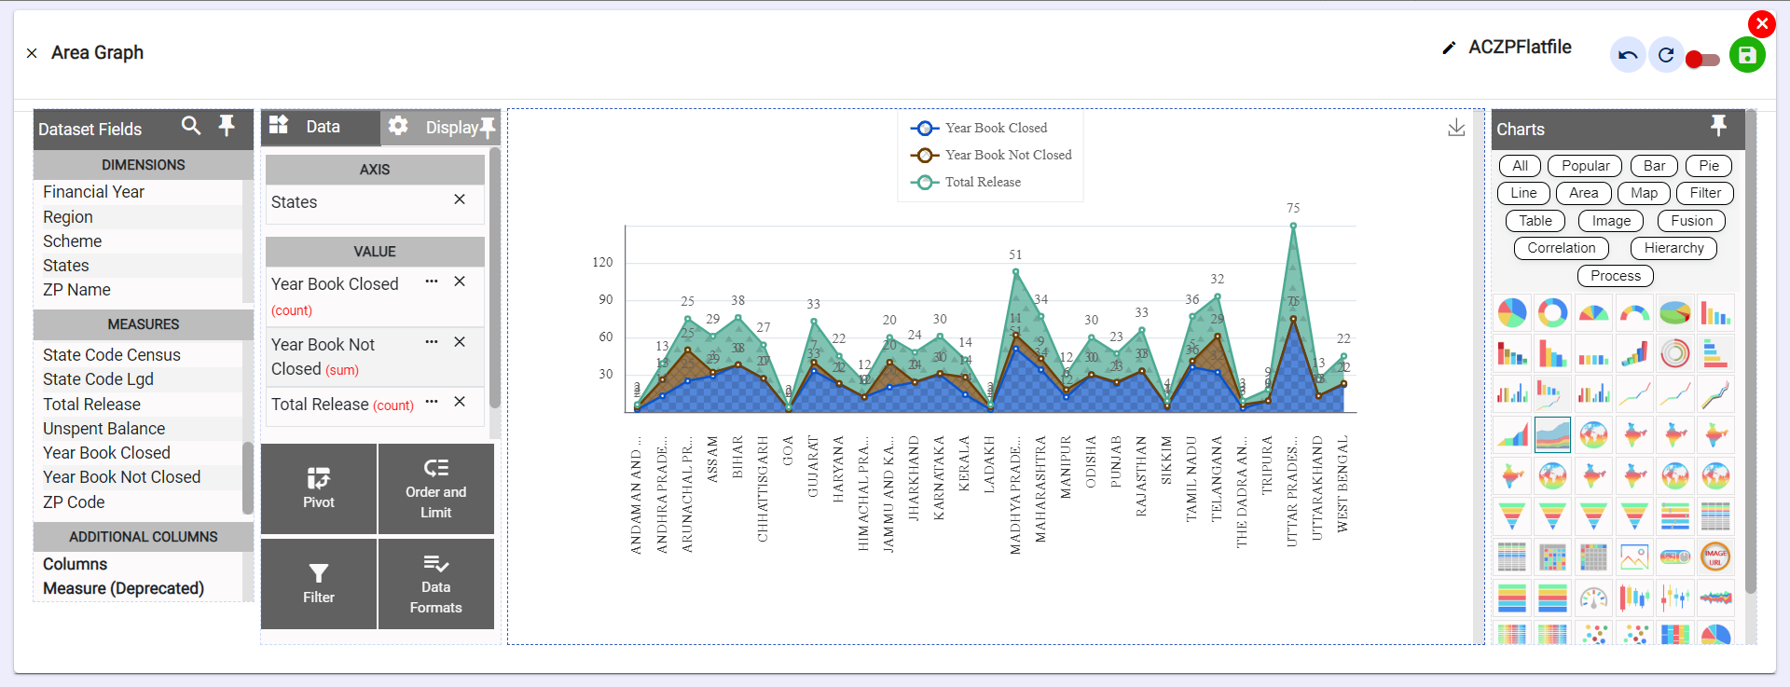Viewport: 1790px width, 687px height.
Task: Open options menu for Total Release value
Action: (x=431, y=402)
